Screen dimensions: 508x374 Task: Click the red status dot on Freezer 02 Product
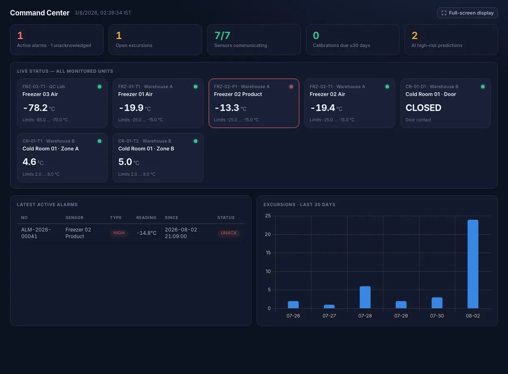pos(291,86)
